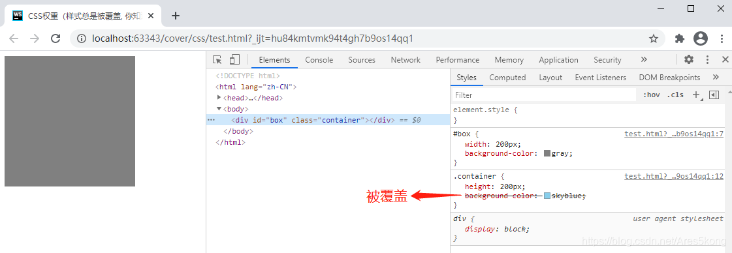This screenshot has height=253, width=732.
Task: Toggle :hov element state panel
Action: pyautogui.click(x=651, y=95)
